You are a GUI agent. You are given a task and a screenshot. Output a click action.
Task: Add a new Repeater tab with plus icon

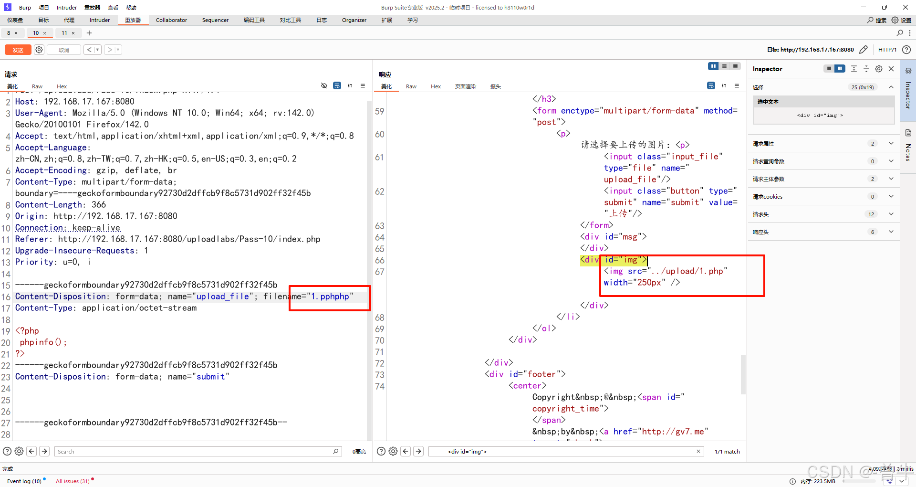89,33
